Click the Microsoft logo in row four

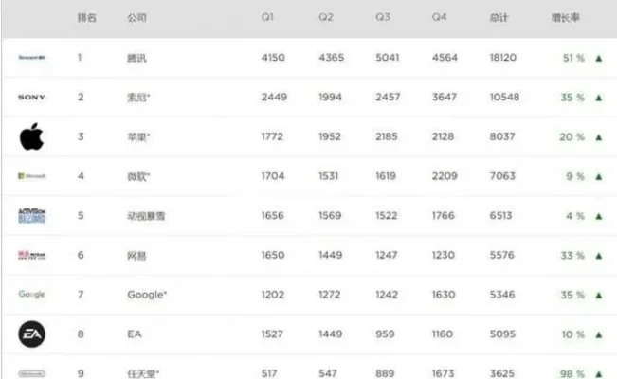32,176
